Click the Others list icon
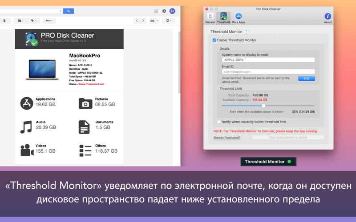The width and height of the screenshot is (356, 222). (85, 151)
